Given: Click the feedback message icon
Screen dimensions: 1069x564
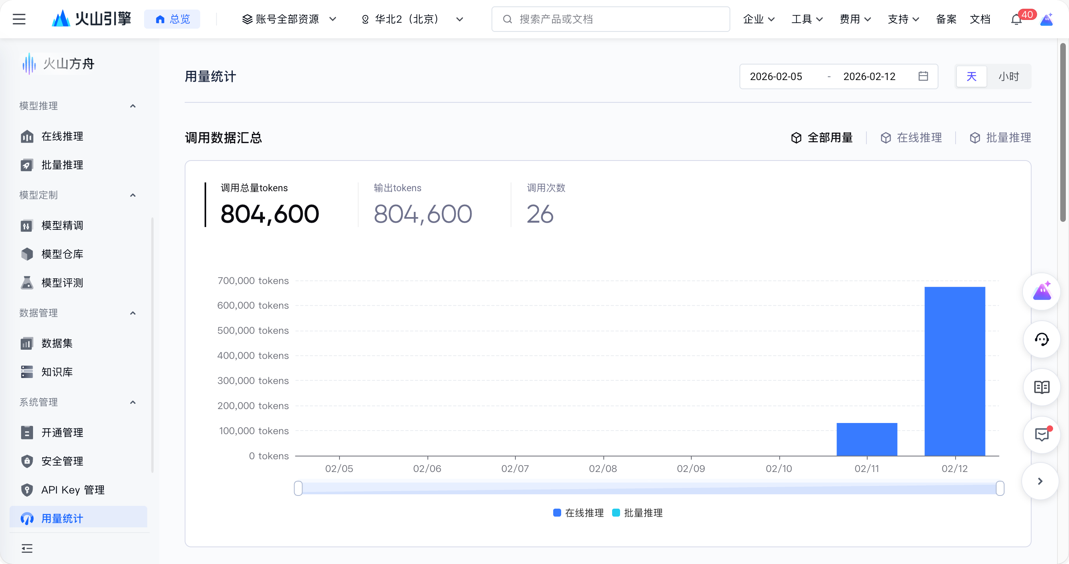Looking at the screenshot, I should coord(1041,435).
